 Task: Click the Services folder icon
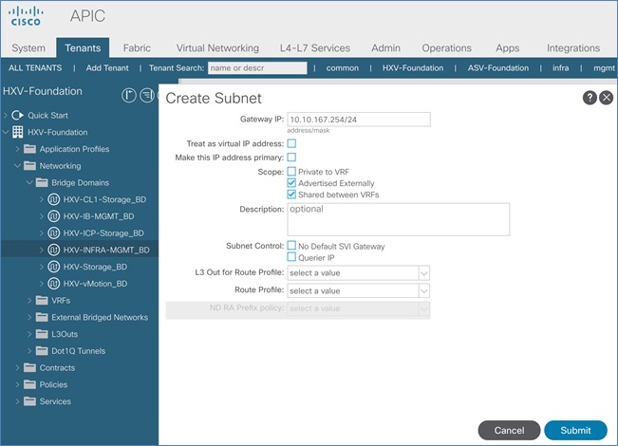click(x=29, y=401)
